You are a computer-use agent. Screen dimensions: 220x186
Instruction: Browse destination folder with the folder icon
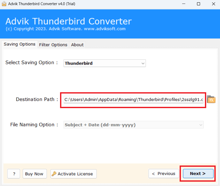pos(211,99)
